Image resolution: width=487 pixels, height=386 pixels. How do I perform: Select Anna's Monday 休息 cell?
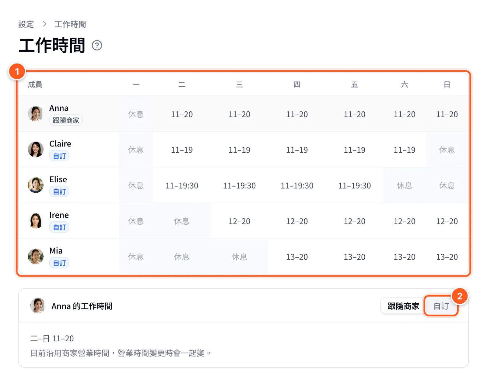[136, 114]
